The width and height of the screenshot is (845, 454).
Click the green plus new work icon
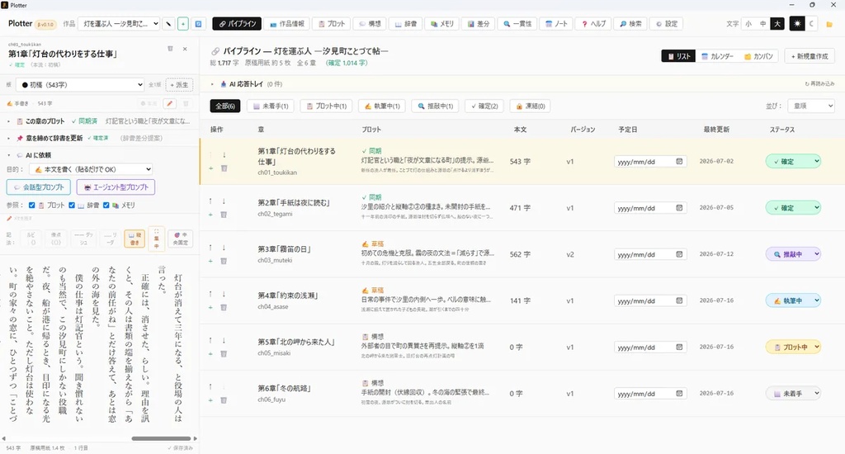pyautogui.click(x=183, y=24)
